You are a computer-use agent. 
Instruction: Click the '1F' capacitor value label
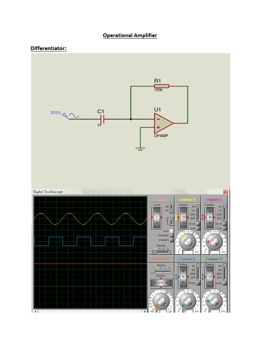point(100,125)
